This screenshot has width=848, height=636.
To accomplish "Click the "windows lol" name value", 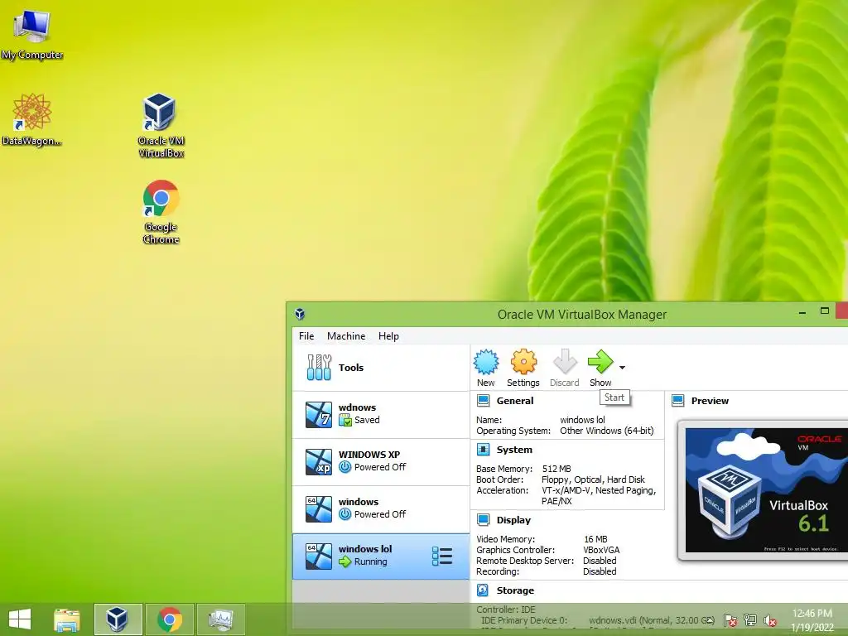I will [x=582, y=420].
